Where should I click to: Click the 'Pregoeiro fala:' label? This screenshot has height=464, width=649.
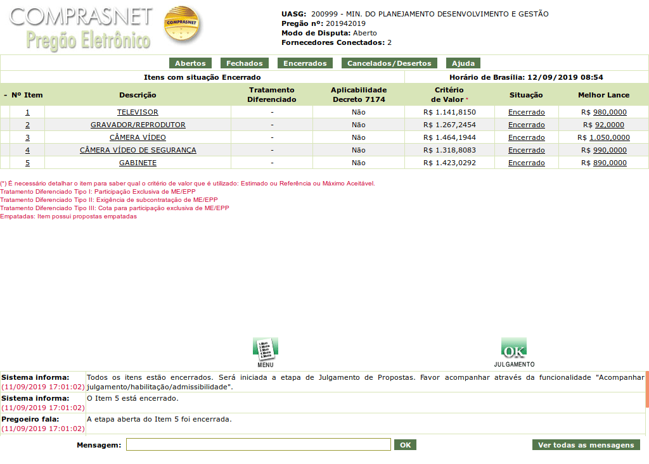point(30,419)
